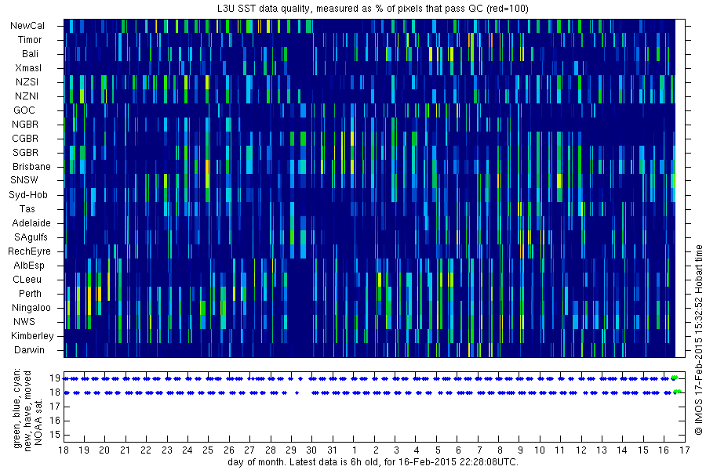Image resolution: width=706 pixels, height=470 pixels.
Task: Click the RechEyre region label
Action: click(29, 251)
